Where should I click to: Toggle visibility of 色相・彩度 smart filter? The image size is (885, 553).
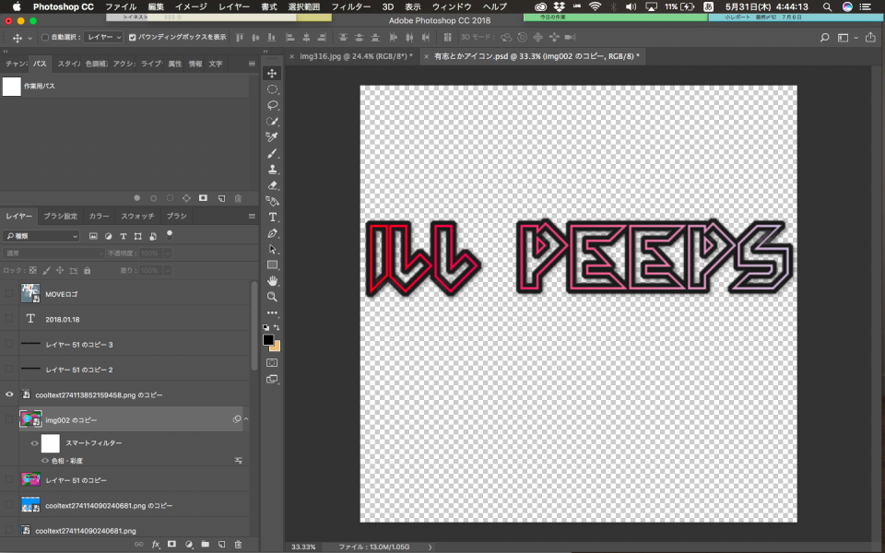[x=44, y=460]
